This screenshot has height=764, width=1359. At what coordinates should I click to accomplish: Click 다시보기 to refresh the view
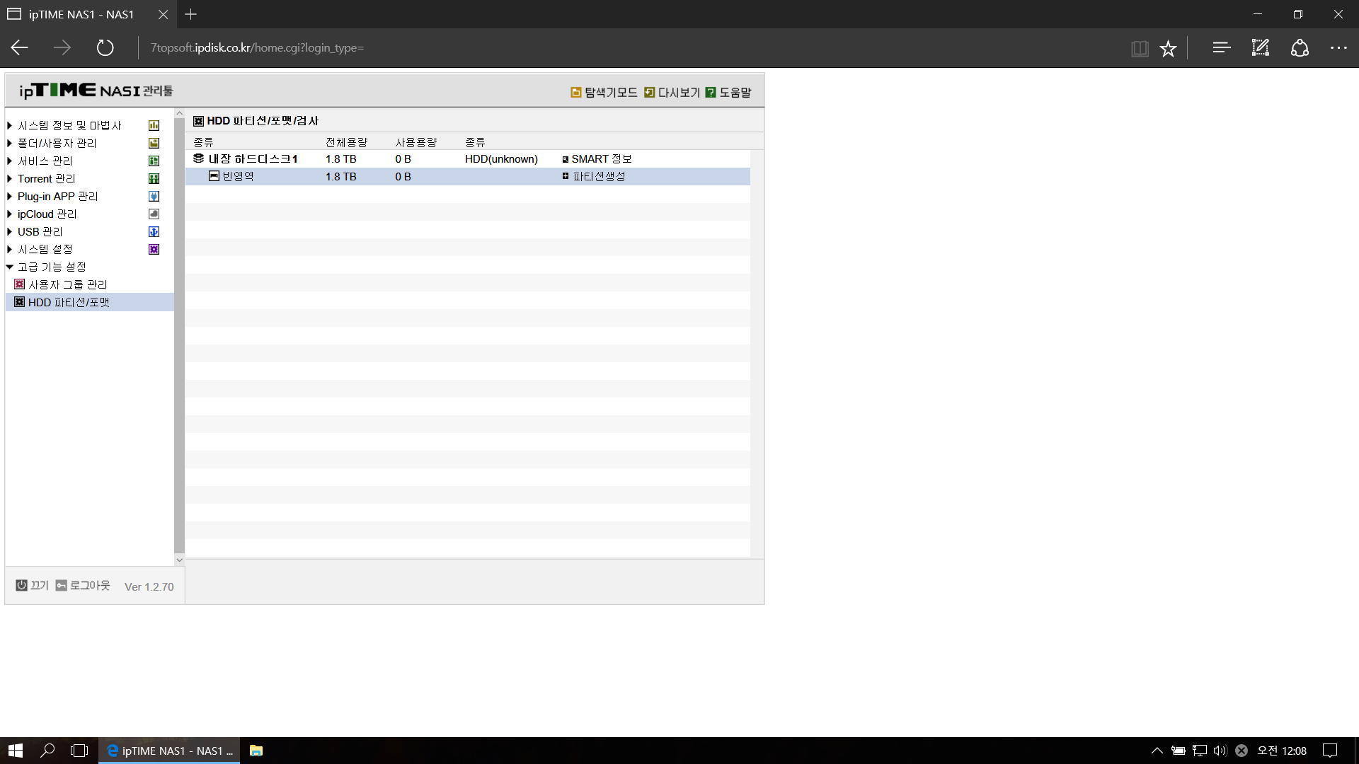click(672, 93)
